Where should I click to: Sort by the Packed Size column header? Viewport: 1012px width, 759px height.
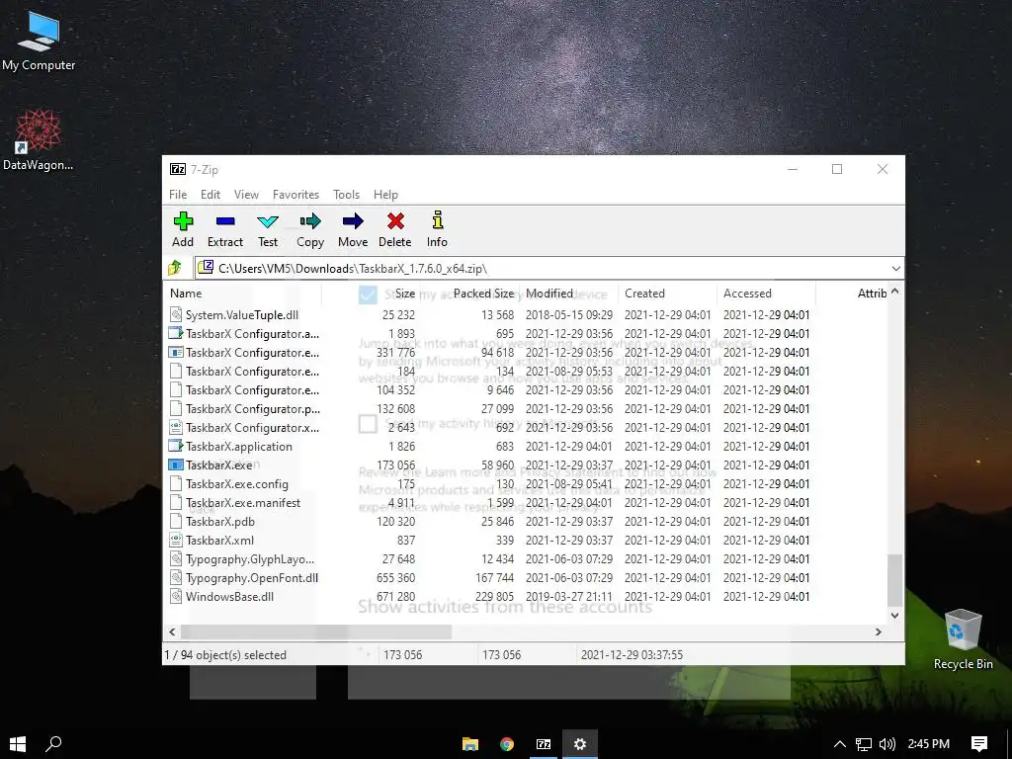click(469, 293)
